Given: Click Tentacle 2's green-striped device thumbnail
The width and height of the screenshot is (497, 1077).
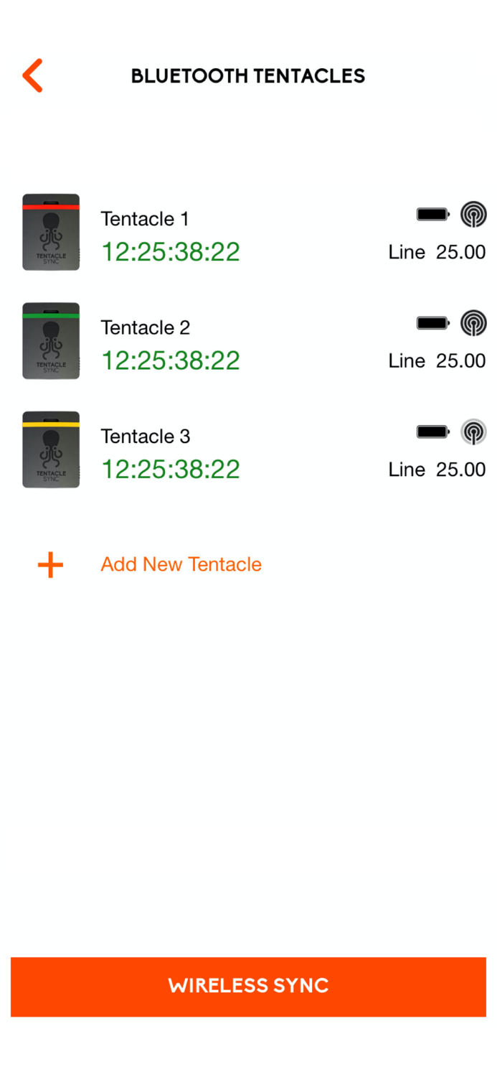Looking at the screenshot, I should (x=50, y=340).
